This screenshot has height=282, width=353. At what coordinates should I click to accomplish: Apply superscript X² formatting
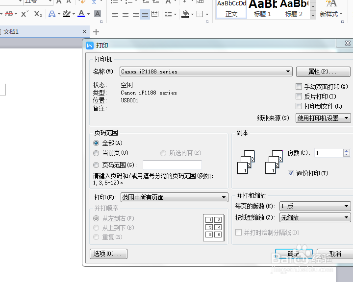point(25,14)
